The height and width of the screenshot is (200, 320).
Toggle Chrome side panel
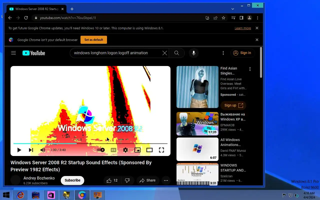tap(241, 18)
